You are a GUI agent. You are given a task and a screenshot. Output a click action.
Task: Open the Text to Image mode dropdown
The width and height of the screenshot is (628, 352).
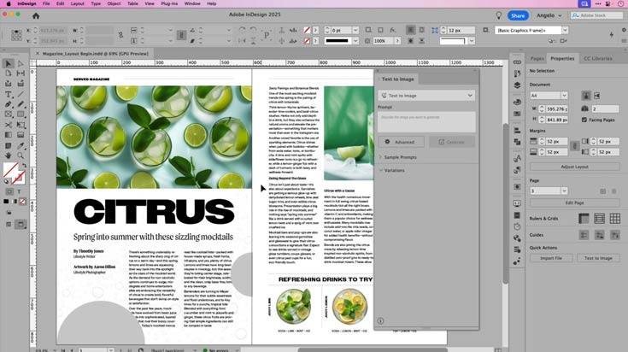426,96
